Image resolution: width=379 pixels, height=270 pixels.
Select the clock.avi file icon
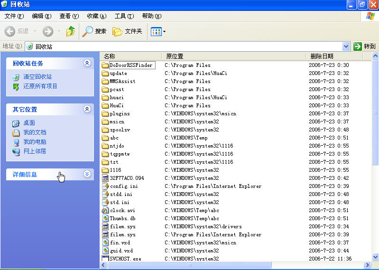point(106,210)
